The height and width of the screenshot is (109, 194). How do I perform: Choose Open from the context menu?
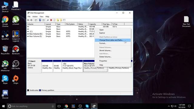click(x=112, y=30)
